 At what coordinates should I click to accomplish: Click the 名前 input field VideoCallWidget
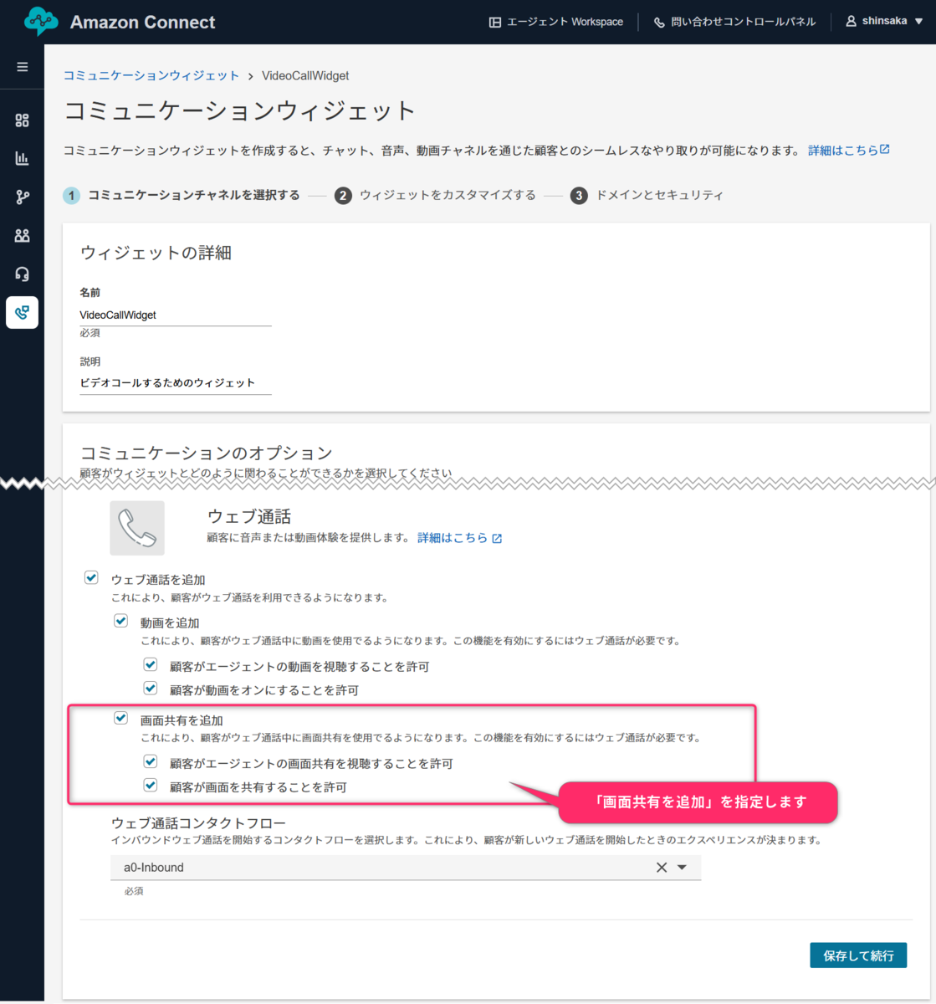point(176,315)
